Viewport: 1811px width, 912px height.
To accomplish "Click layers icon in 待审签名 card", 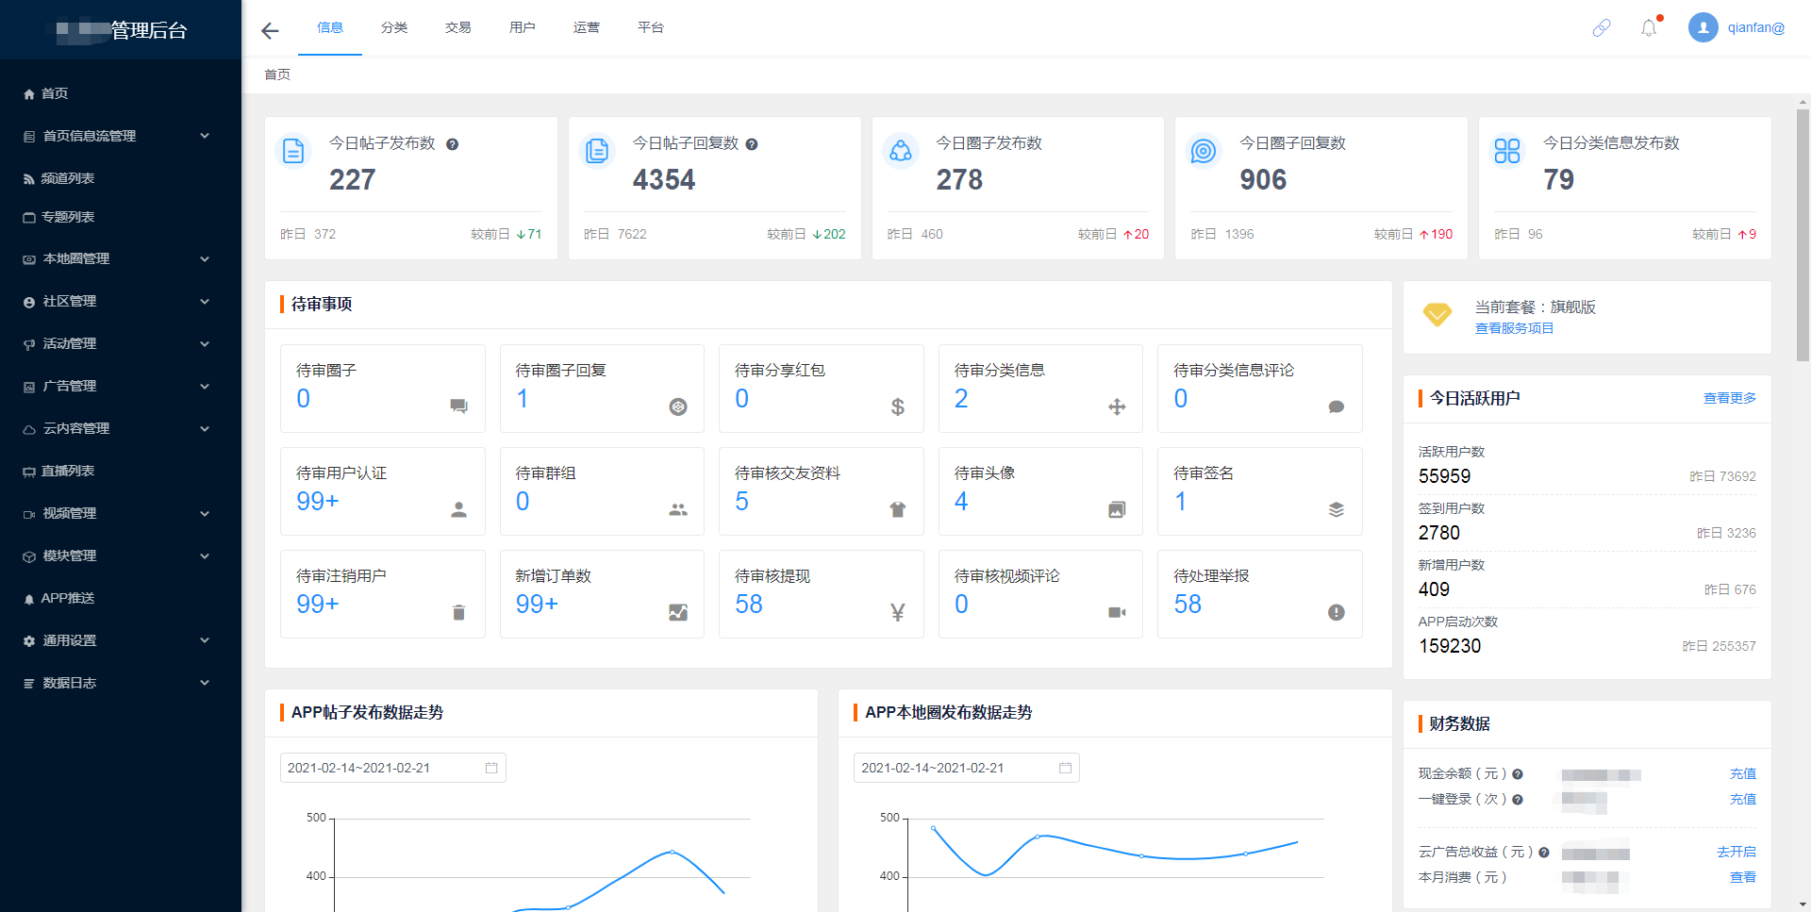I will tap(1337, 509).
